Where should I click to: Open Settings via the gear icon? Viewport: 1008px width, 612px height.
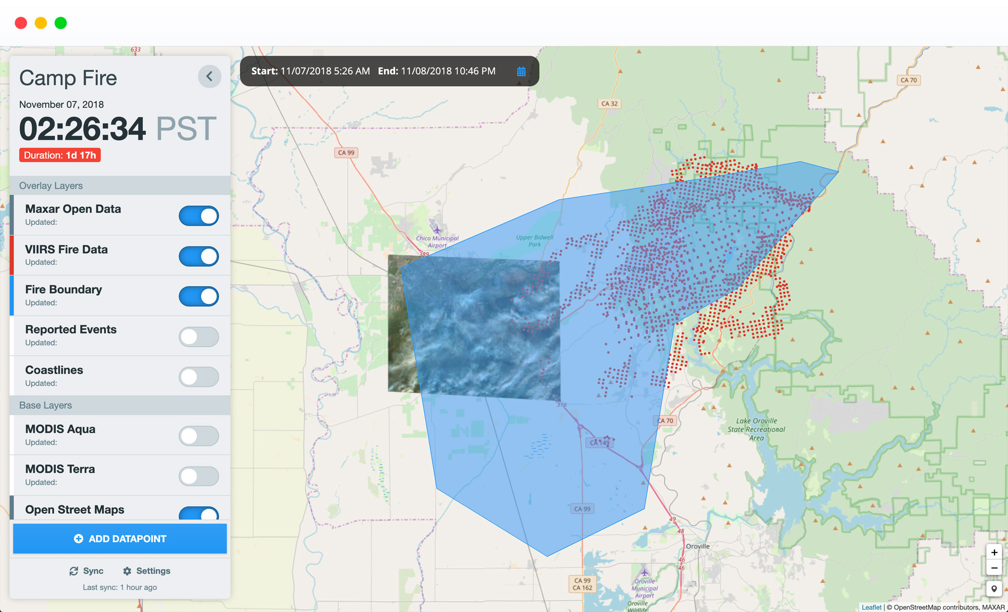[127, 571]
